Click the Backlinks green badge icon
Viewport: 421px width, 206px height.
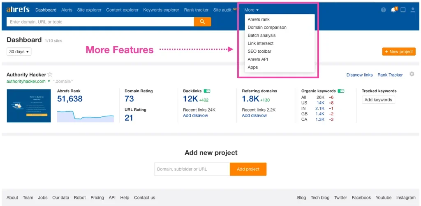click(207, 91)
